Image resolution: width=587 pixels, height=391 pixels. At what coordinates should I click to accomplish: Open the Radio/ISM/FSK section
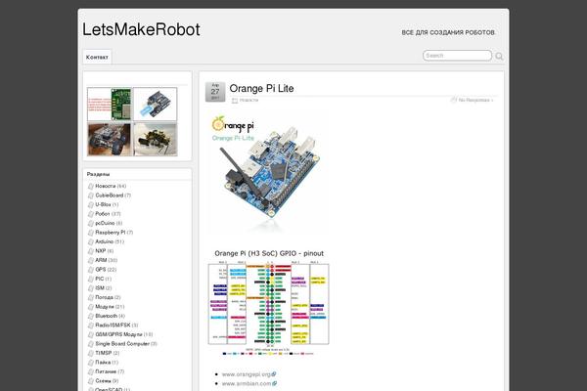point(113,326)
